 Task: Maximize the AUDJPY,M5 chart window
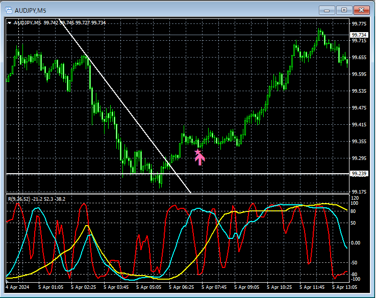[x=344, y=10]
